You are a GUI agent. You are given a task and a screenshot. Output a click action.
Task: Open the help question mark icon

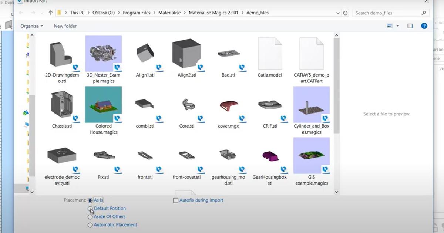pos(424,26)
